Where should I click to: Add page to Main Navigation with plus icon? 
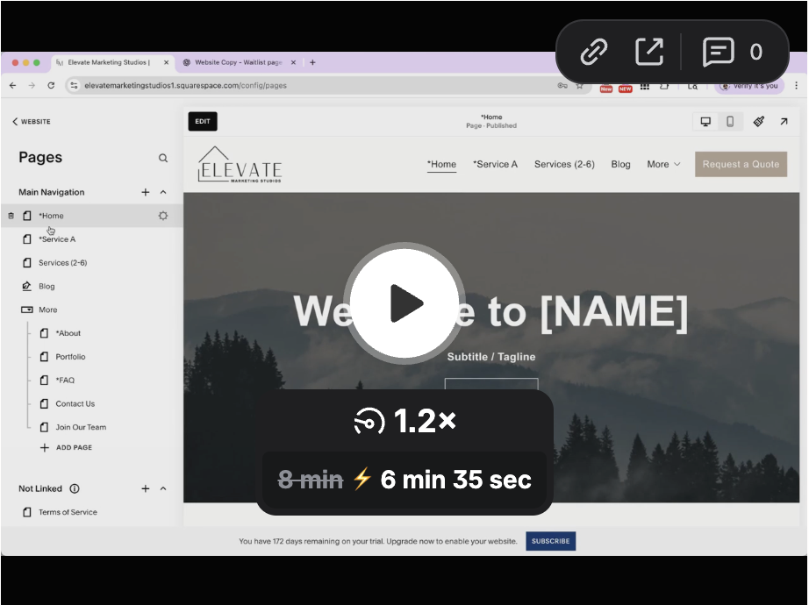point(146,192)
